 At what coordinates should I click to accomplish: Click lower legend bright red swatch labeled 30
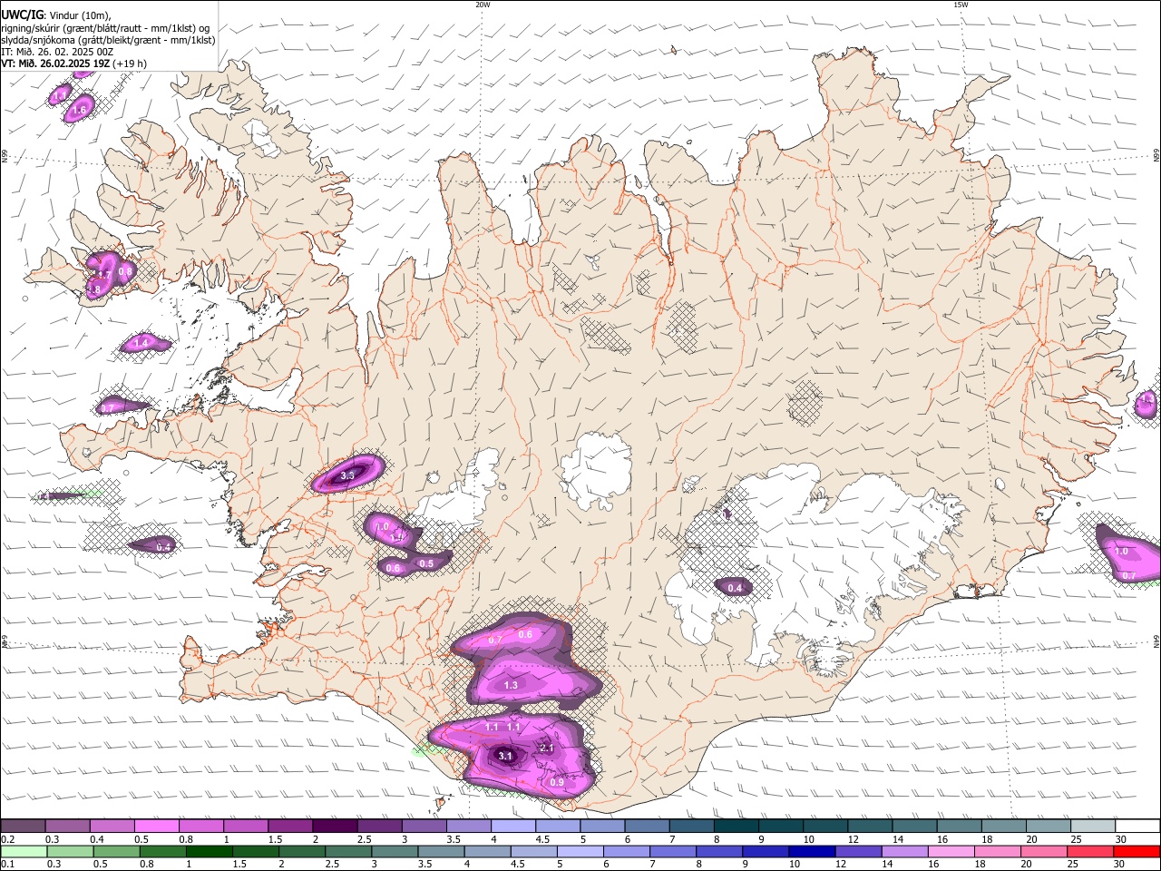pyautogui.click(x=1137, y=852)
